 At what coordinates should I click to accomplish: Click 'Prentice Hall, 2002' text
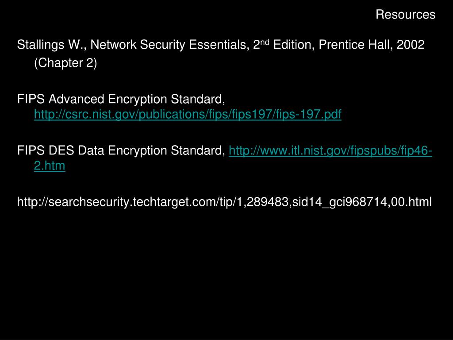click(372, 45)
